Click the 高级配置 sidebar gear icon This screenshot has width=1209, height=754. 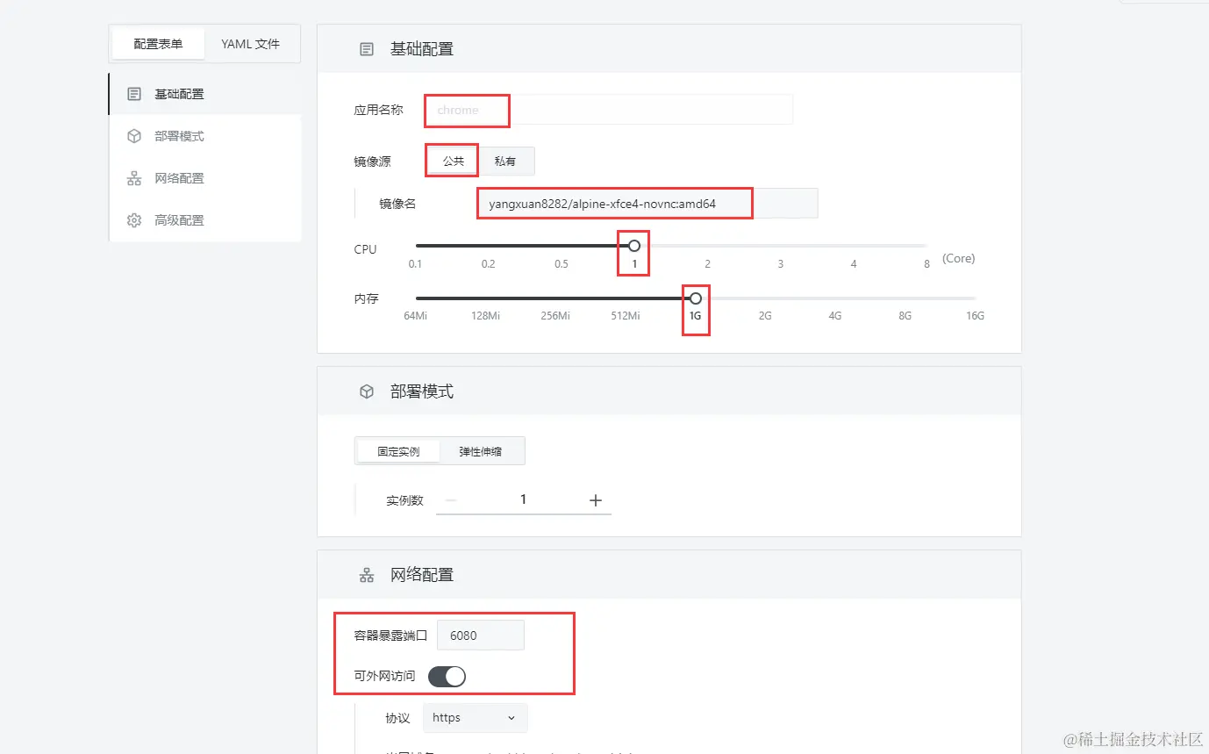[x=134, y=220]
